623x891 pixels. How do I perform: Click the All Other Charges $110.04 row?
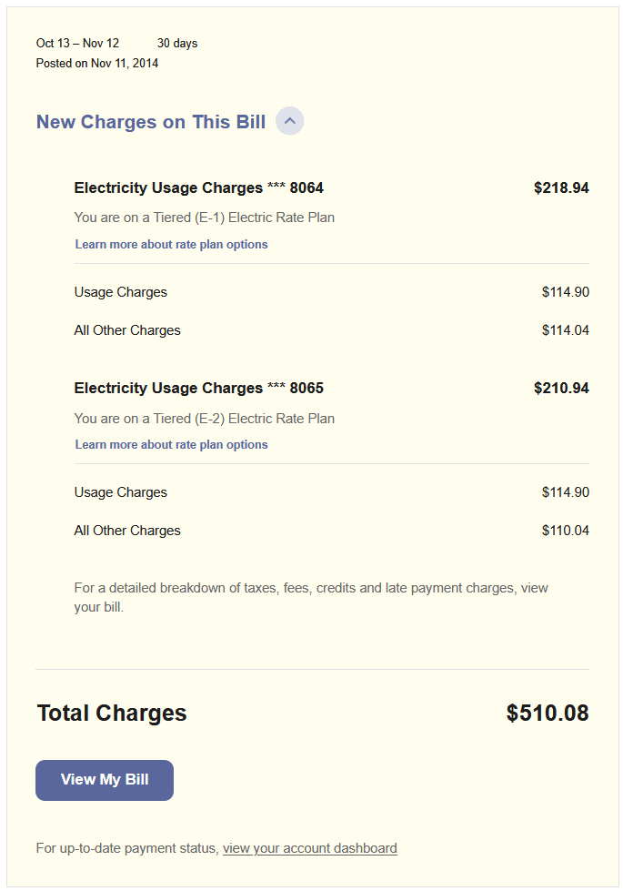(127, 530)
